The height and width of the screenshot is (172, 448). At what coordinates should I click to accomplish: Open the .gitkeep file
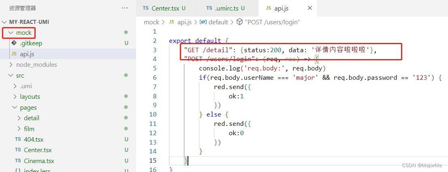31,43
